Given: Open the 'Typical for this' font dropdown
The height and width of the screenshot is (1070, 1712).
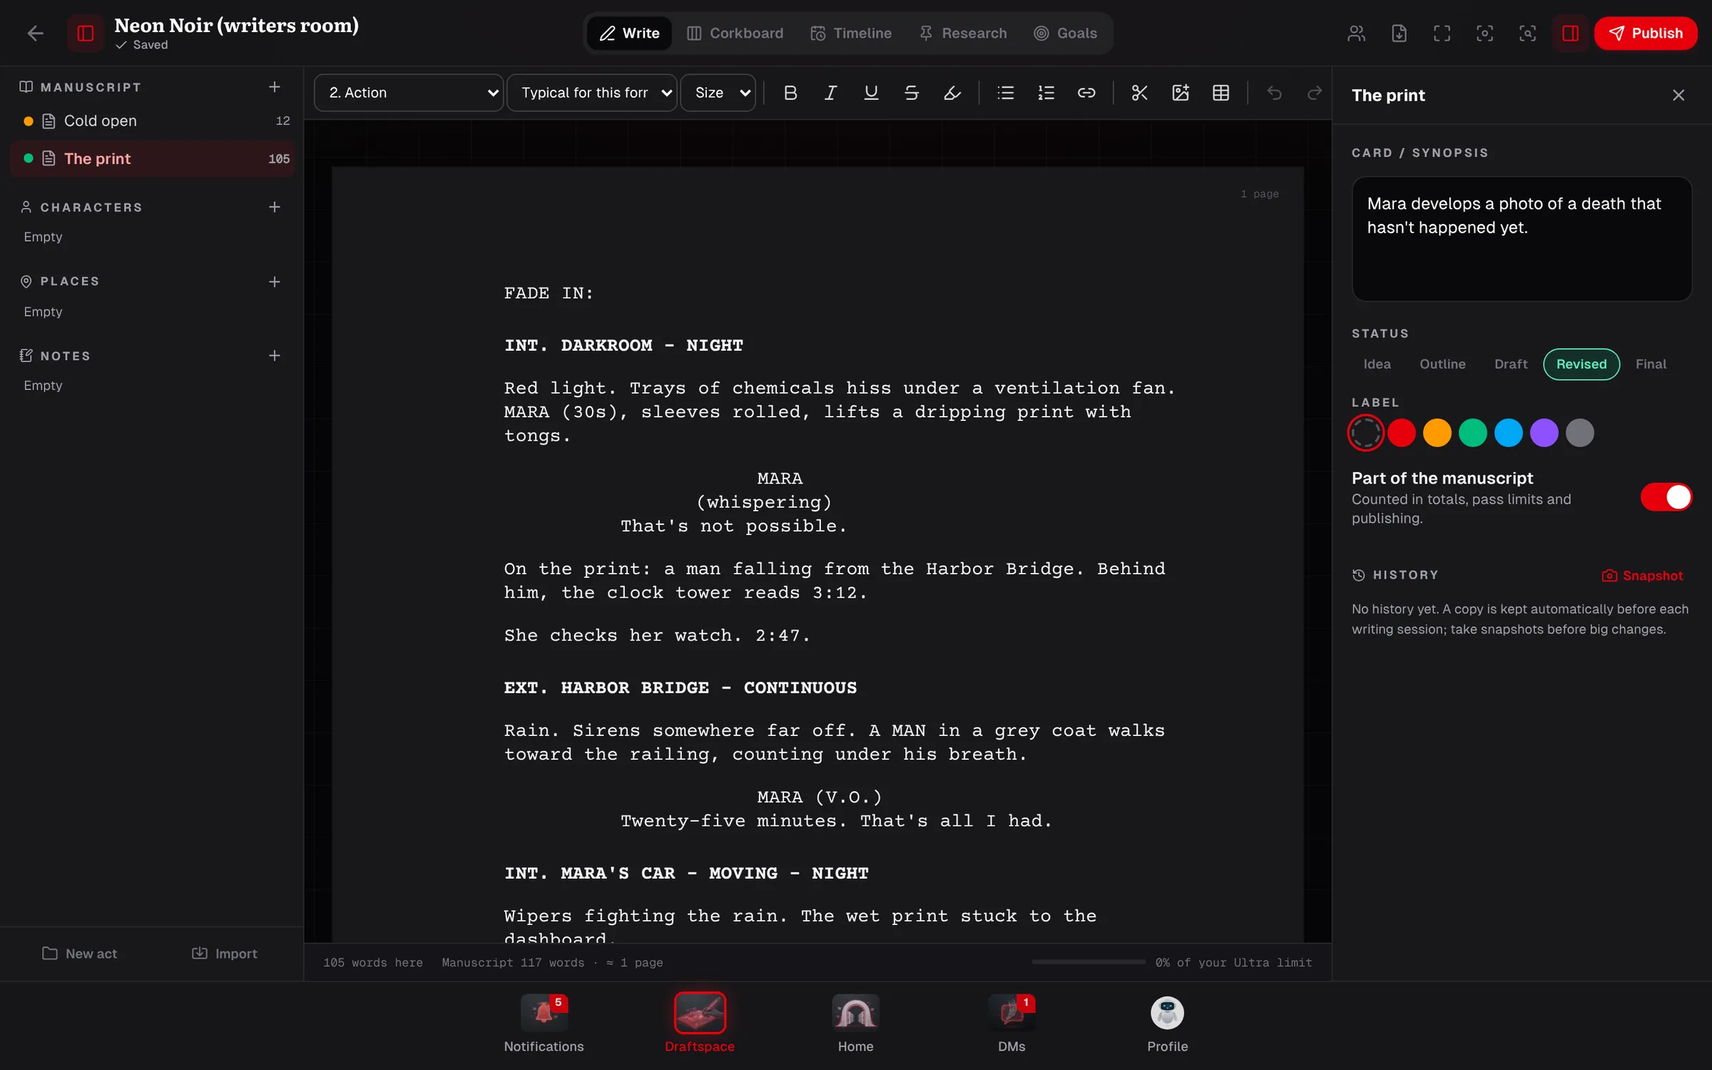Looking at the screenshot, I should coord(591,93).
